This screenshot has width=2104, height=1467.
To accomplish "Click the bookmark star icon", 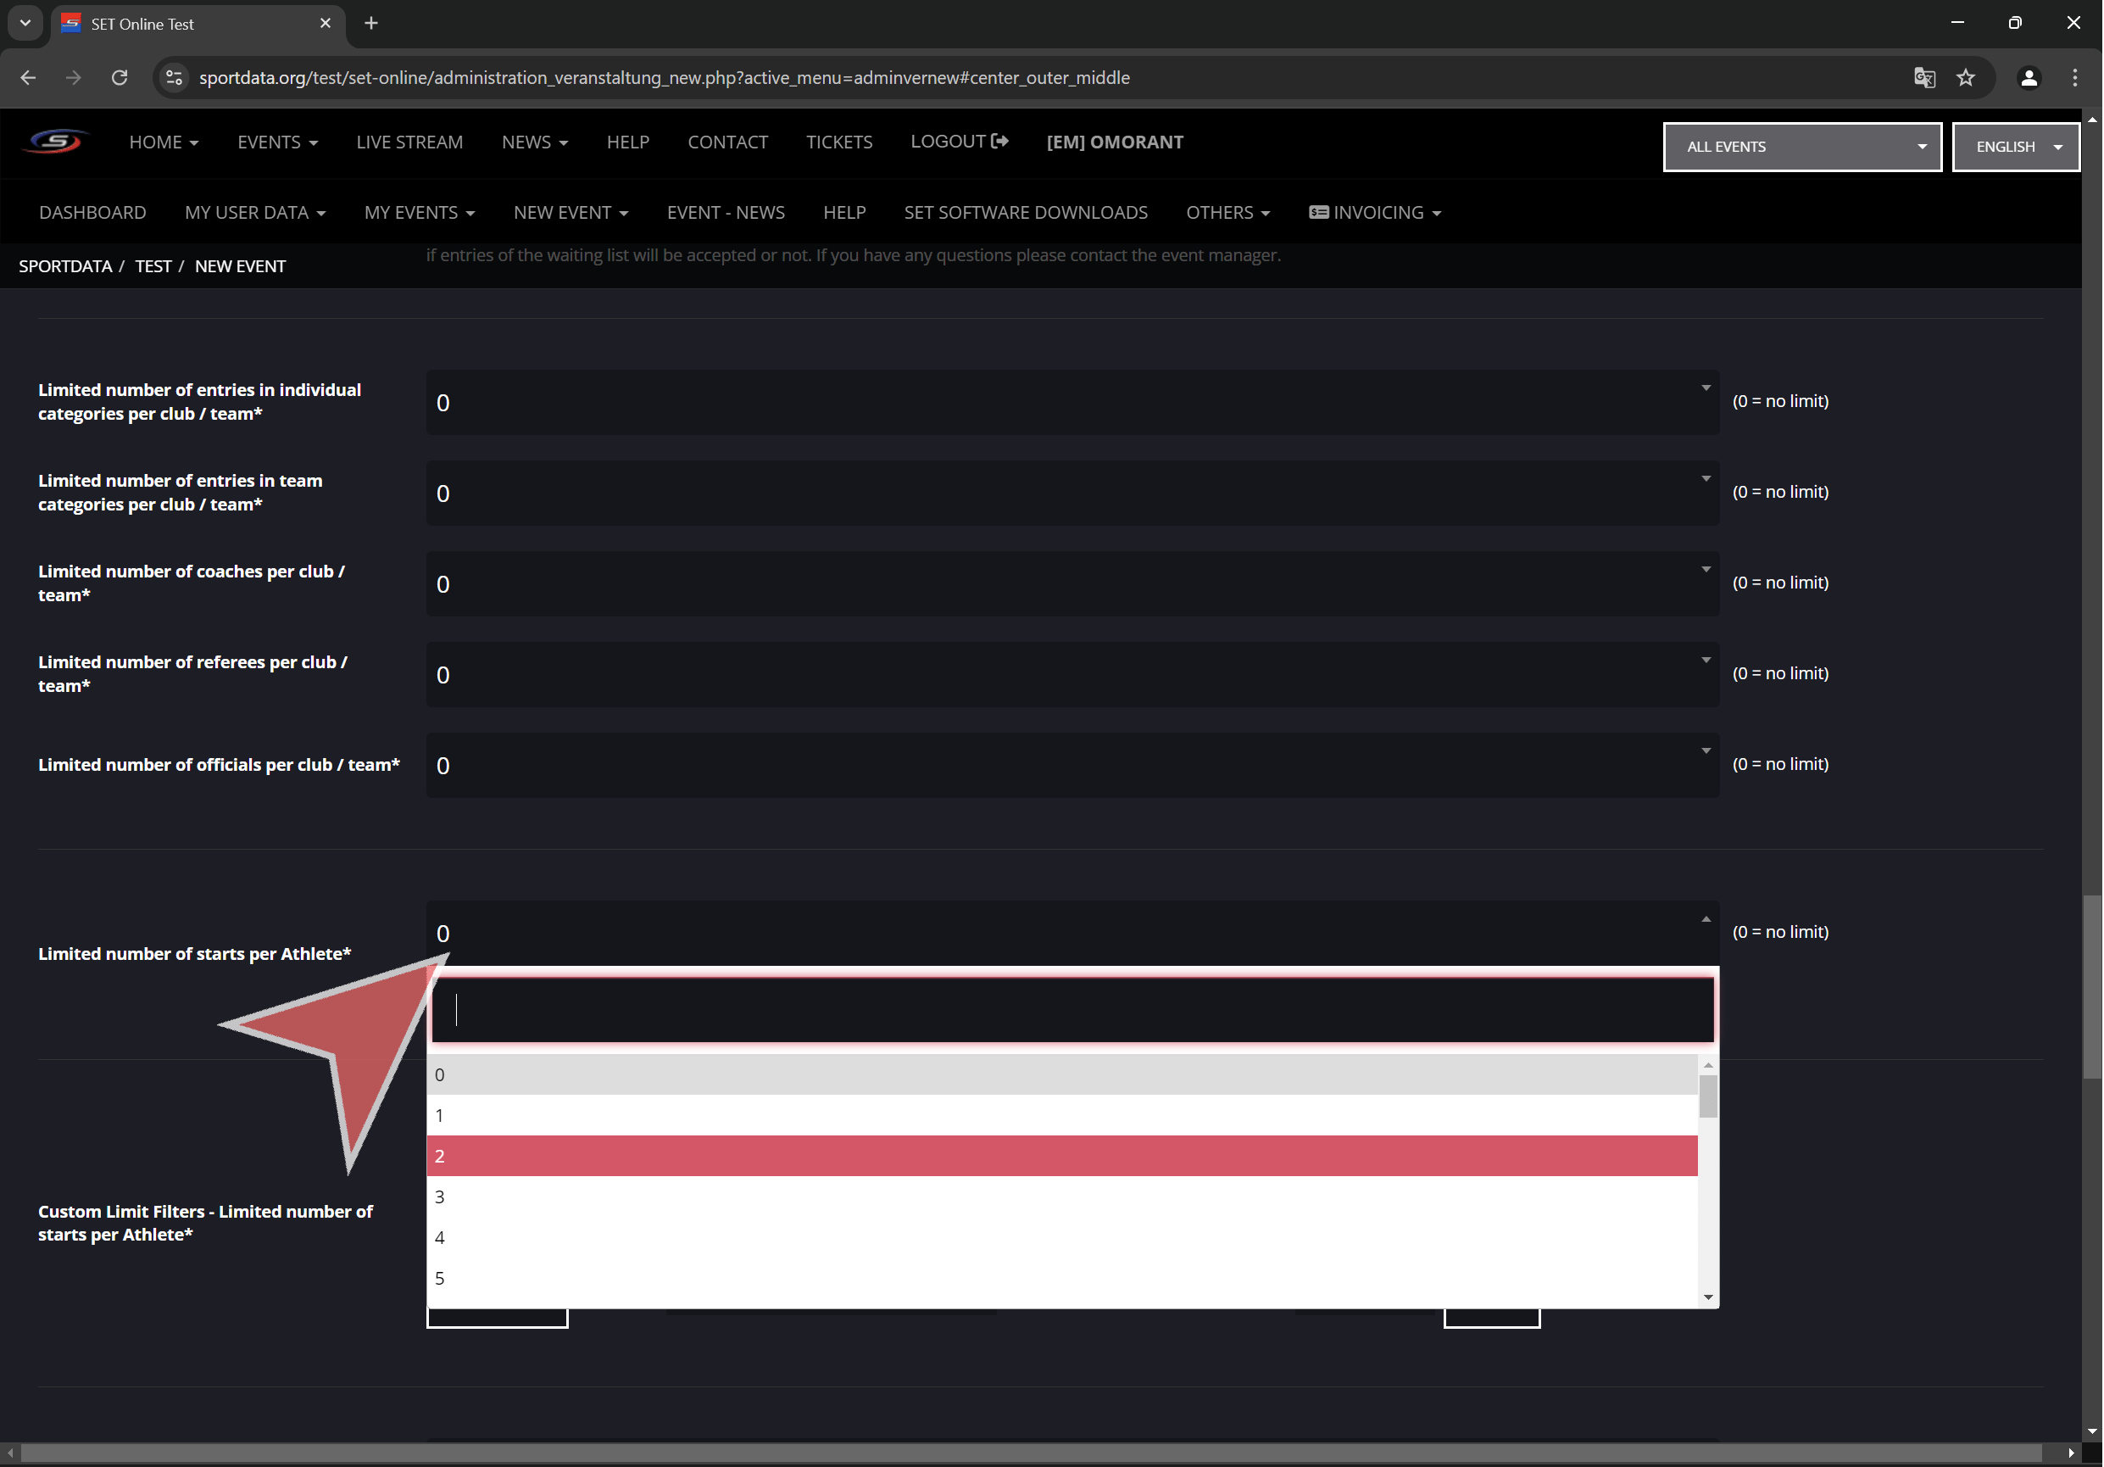I will (x=1966, y=78).
